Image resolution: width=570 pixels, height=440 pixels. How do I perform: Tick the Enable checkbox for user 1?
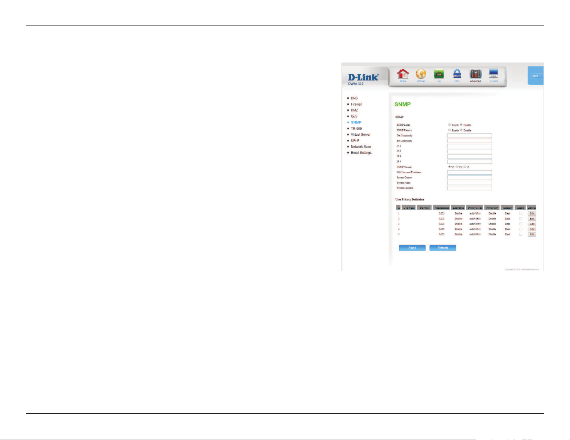tap(520, 213)
